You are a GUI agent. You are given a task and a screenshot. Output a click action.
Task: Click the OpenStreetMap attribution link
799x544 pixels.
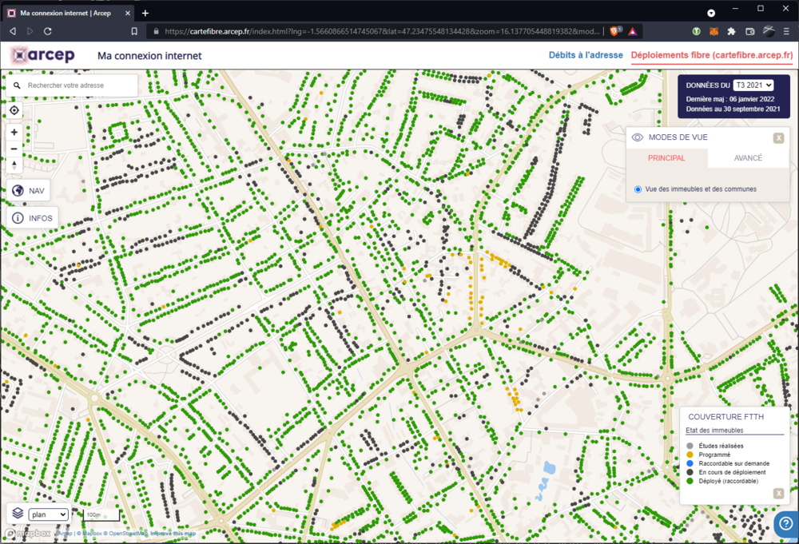click(x=125, y=534)
